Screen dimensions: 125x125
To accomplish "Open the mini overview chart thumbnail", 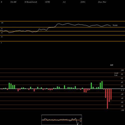I will (x=62, y=120).
